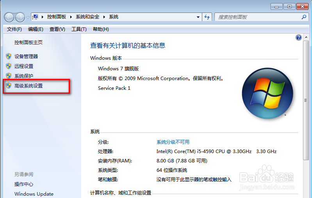Viewport: 312px width, 198px height.
Task: Click the Windows 7 旗舰版 edition text
Action: click(118, 69)
